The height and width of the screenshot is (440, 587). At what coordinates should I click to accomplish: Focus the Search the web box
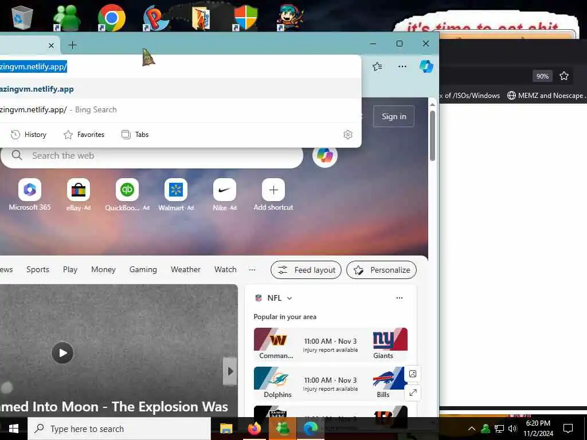[151, 156]
